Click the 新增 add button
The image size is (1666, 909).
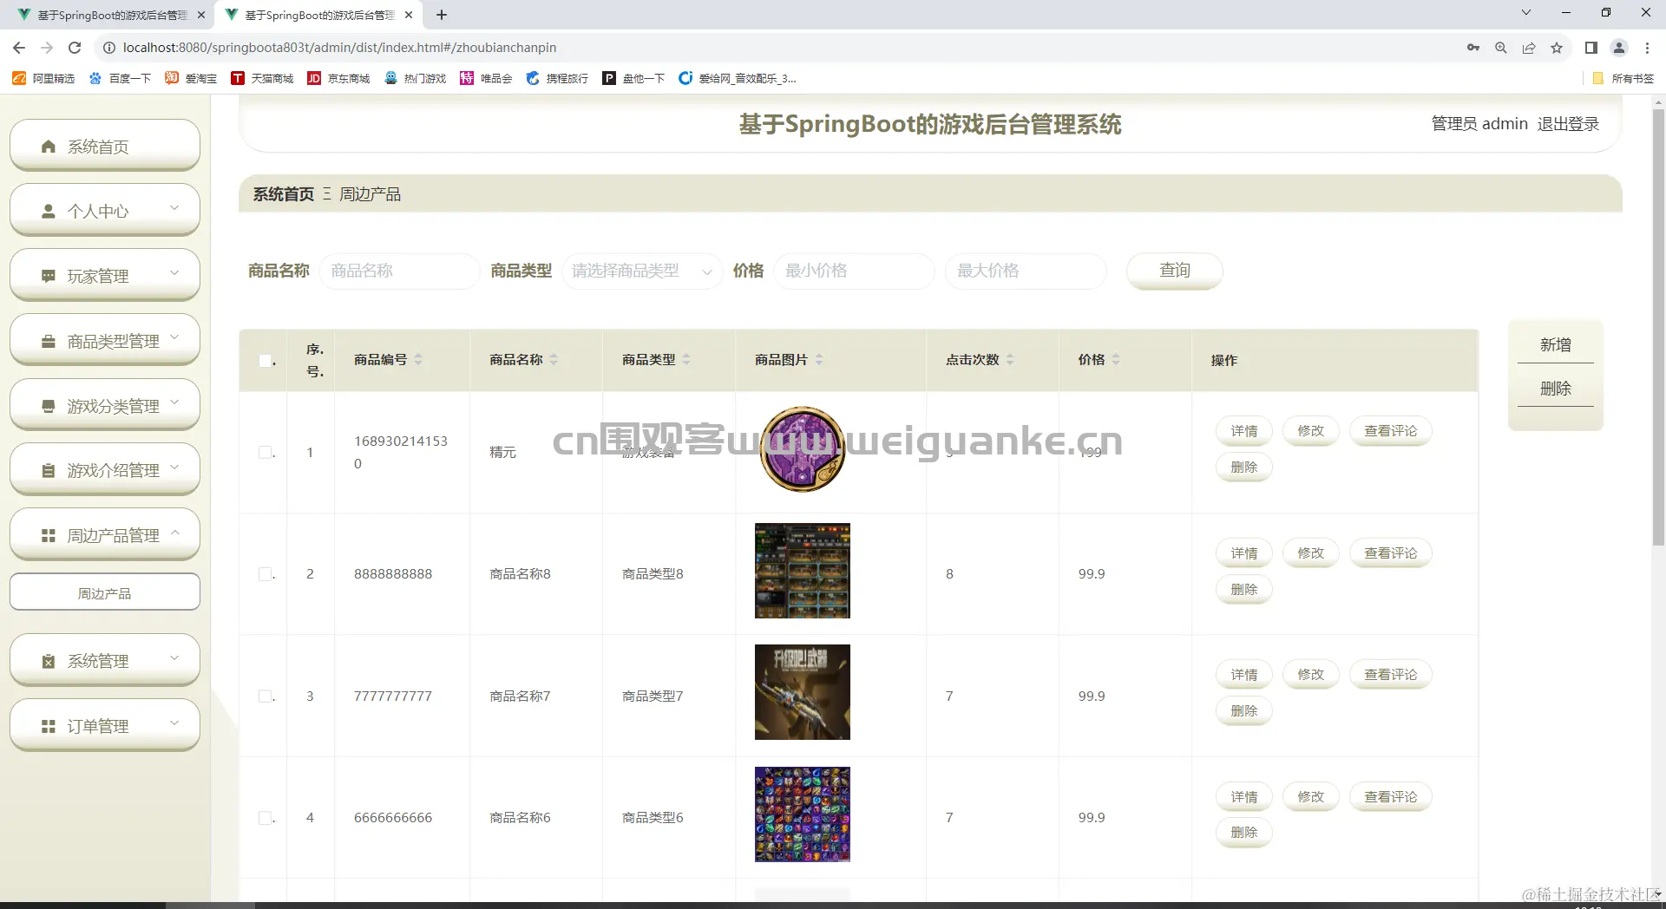coord(1556,344)
